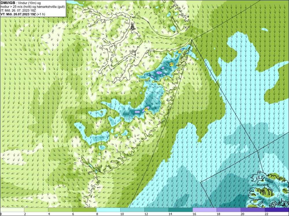
Task: Click the 2–4 m/s light green legend swatch
Action: click(36, 210)
